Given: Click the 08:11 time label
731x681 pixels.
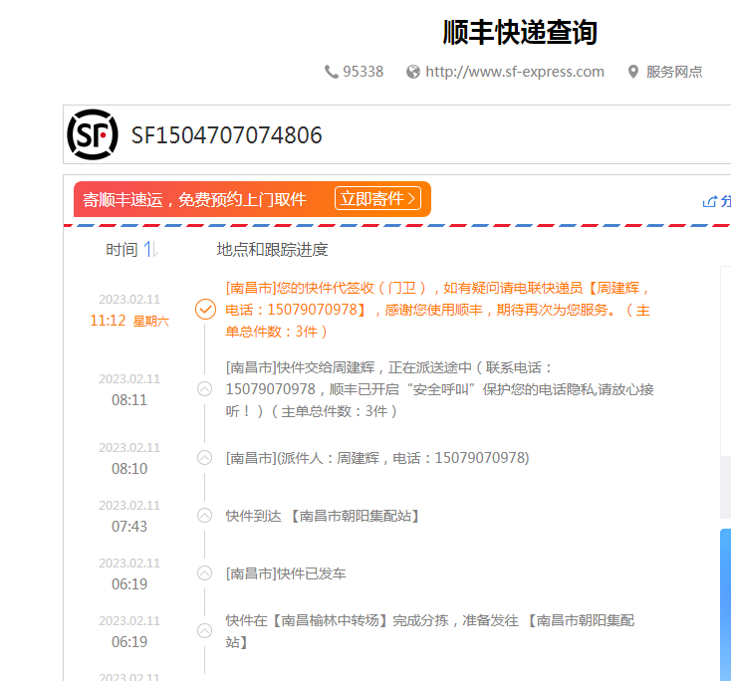Looking at the screenshot, I should click(129, 400).
